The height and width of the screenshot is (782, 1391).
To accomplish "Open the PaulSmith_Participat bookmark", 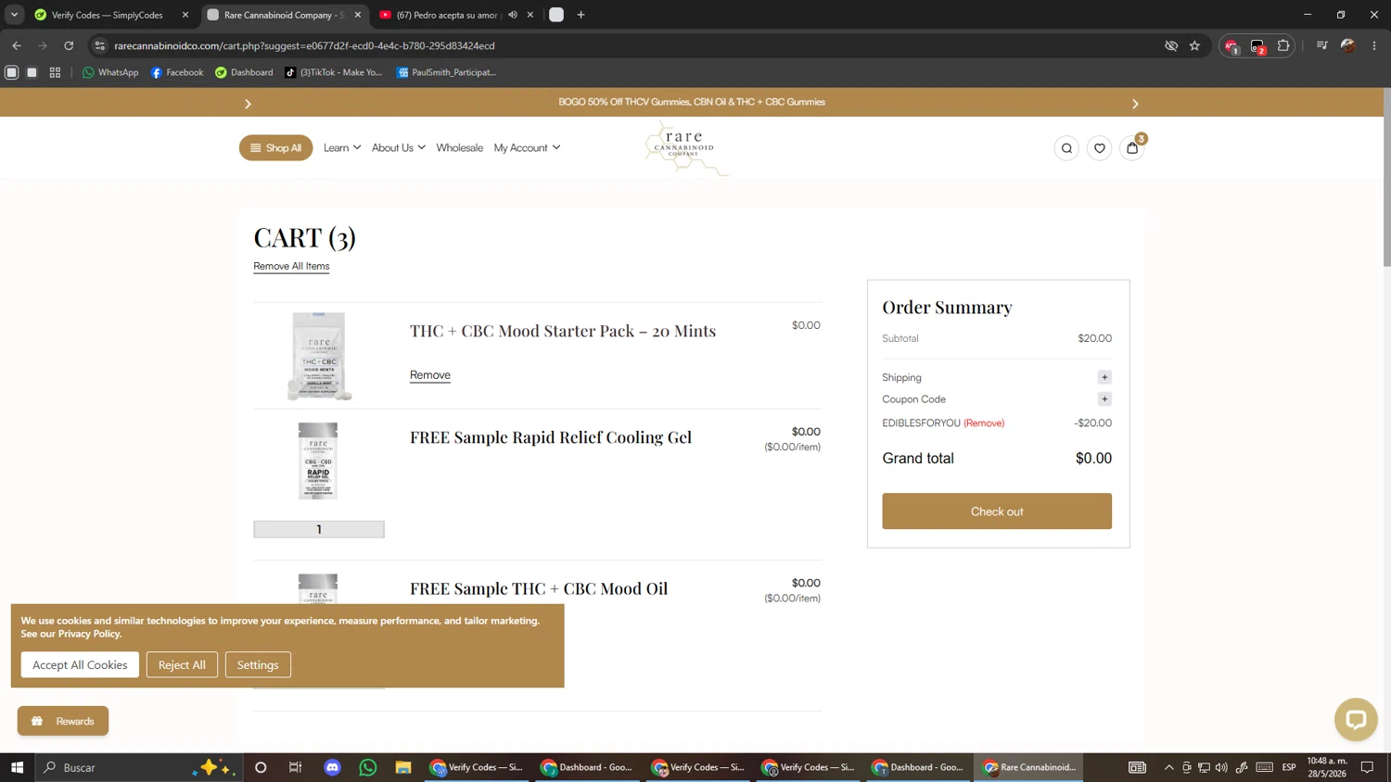I will click(x=446, y=72).
